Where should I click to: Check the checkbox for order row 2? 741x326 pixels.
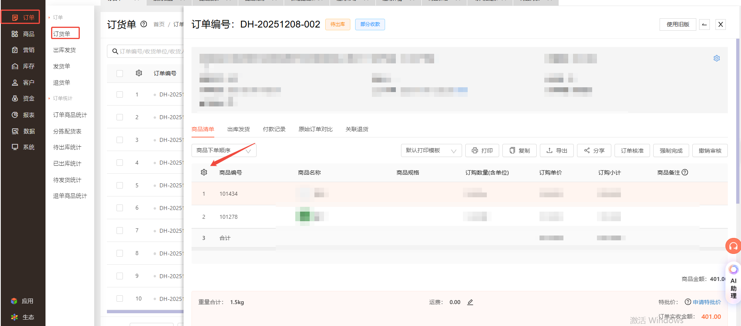click(120, 117)
